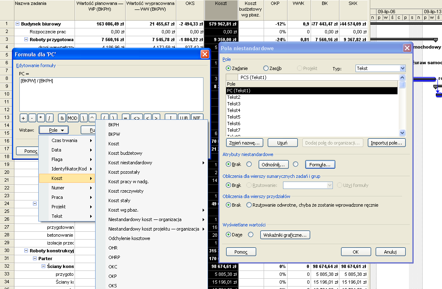Open the Czas trwania field category
Image resolution: width=442 pixels, height=289 pixels.
tap(67, 140)
